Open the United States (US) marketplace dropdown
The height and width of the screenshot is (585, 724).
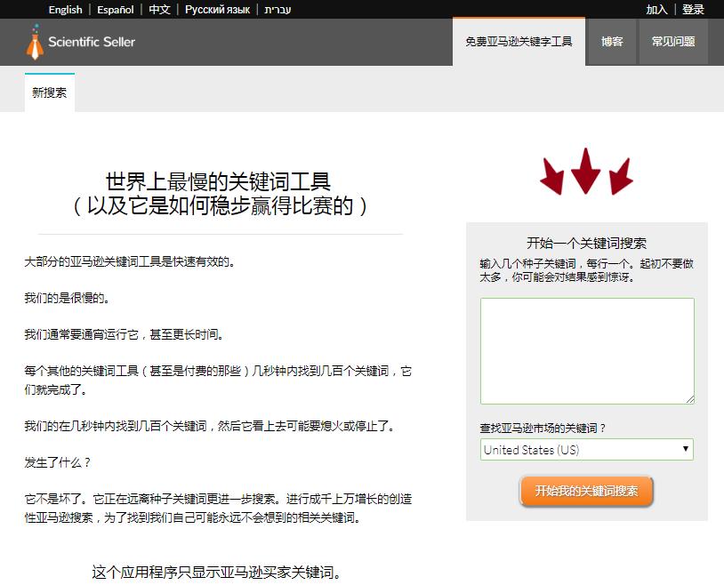point(587,449)
